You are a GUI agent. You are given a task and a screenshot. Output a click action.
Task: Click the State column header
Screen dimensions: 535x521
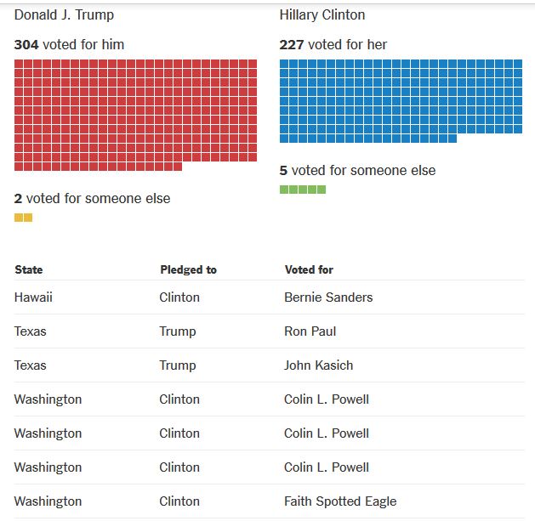click(x=29, y=269)
